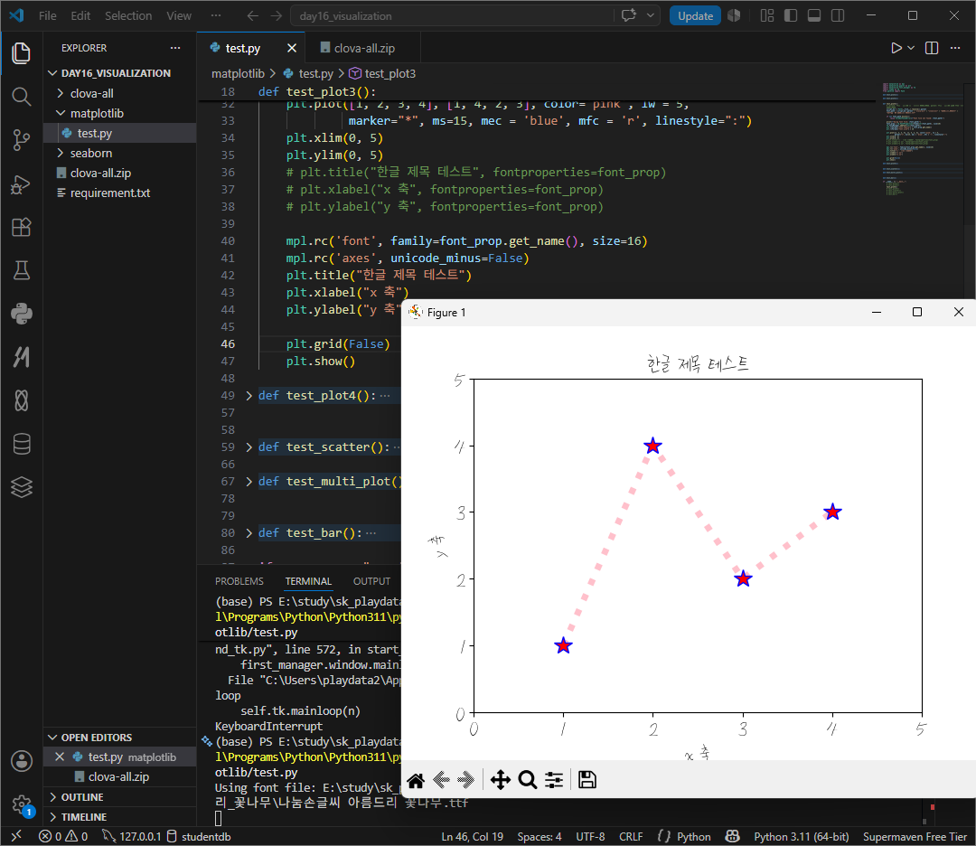Unfold the test_plot4 function
The height and width of the screenshot is (846, 976).
(x=249, y=395)
